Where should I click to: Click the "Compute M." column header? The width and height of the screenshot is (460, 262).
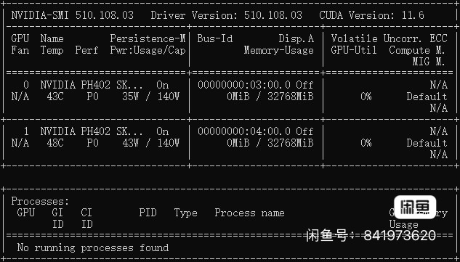pos(417,50)
